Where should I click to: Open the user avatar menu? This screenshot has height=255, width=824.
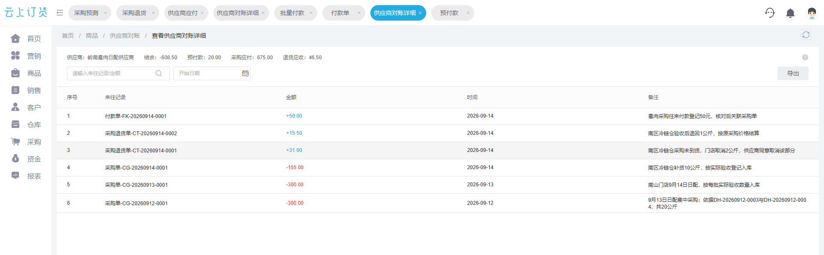pyautogui.click(x=812, y=13)
